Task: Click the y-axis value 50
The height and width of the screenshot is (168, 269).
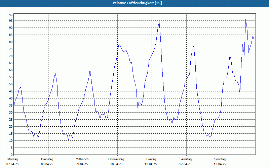Action: (11, 84)
